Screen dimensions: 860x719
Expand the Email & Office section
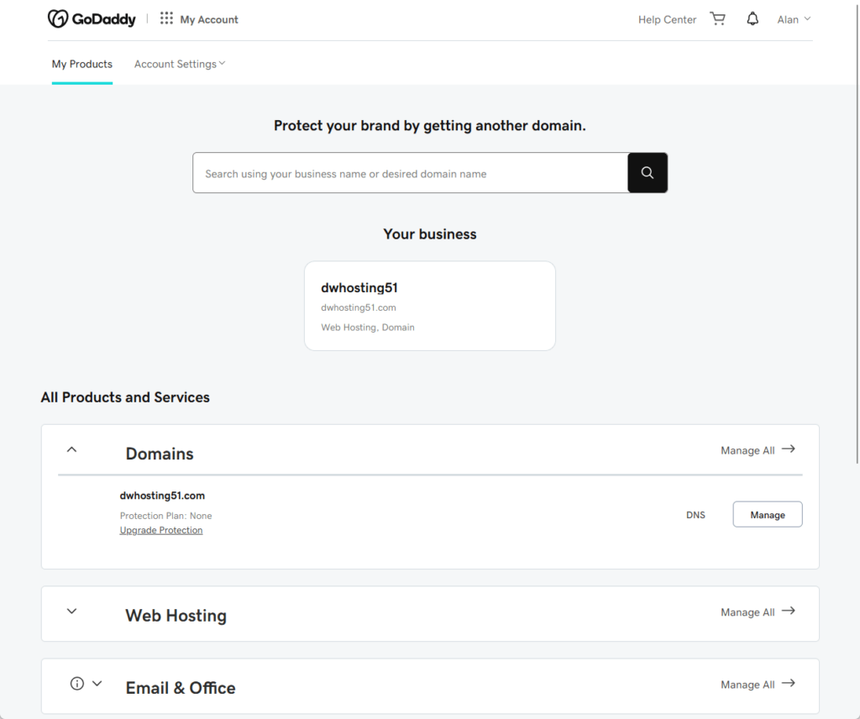click(x=97, y=684)
